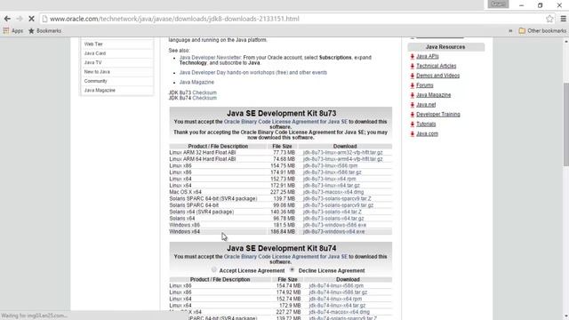The image size is (569, 320).
Task: Click red arrow icon beside Java.com
Action: tap(413, 134)
